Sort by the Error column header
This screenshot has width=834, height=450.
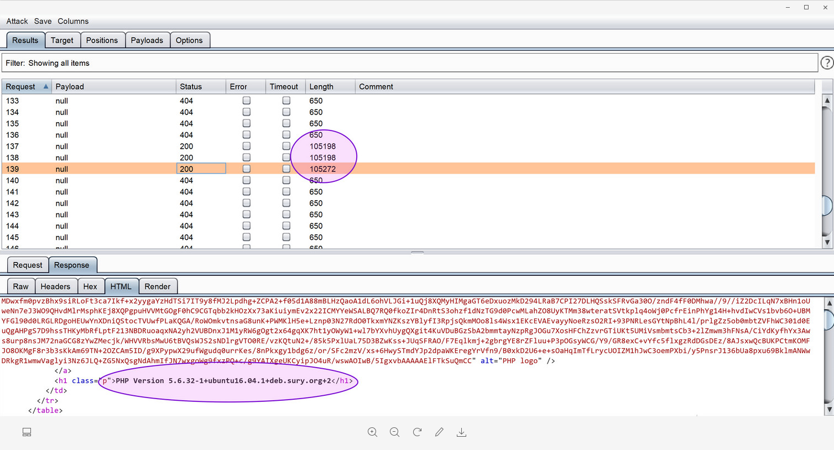tap(246, 87)
